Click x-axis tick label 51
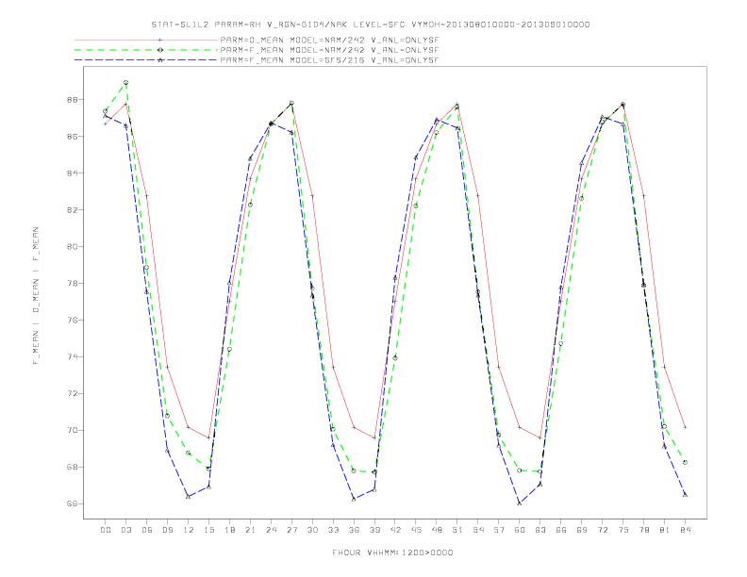The image size is (747, 577). click(457, 530)
